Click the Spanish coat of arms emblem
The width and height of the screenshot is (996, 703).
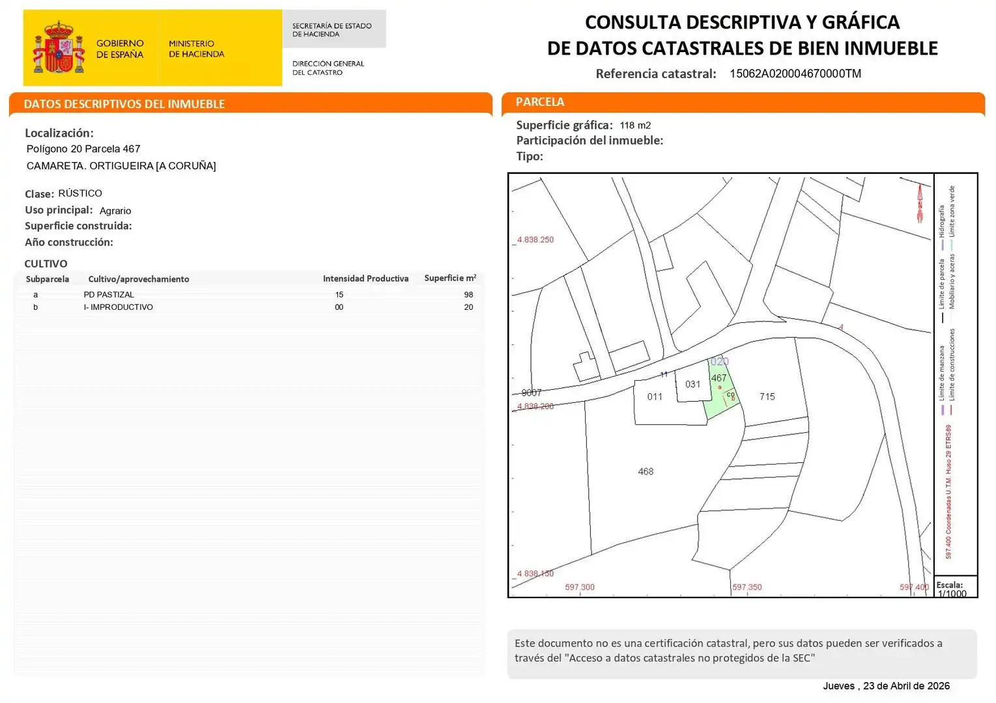point(59,48)
